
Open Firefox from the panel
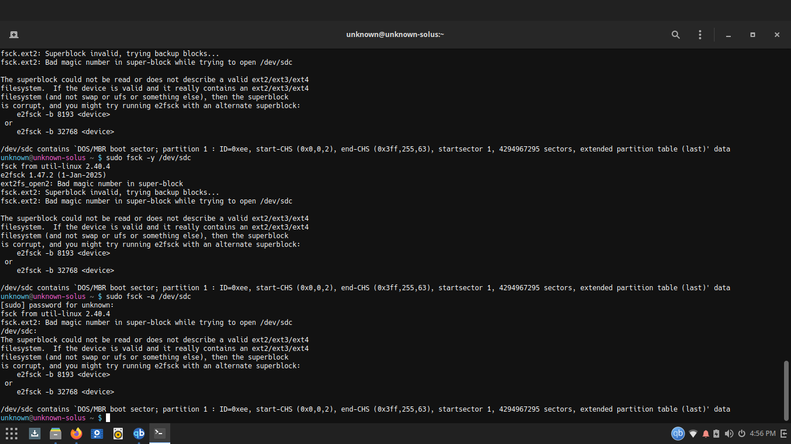(76, 433)
